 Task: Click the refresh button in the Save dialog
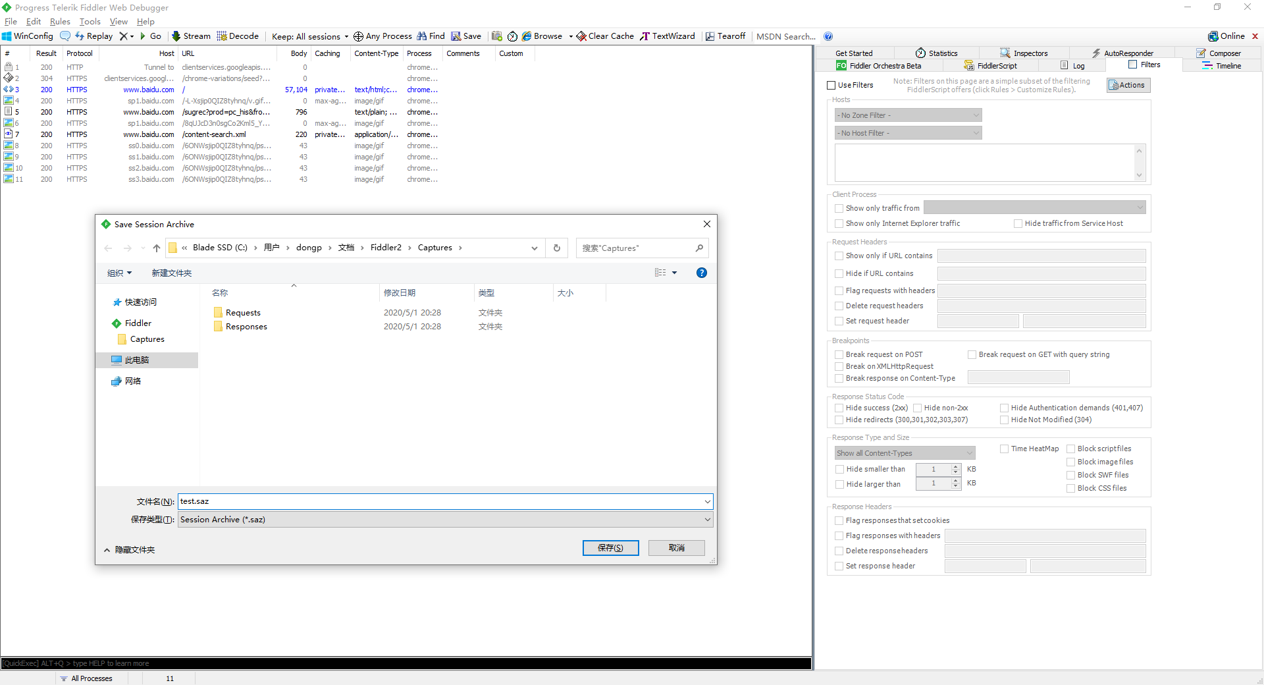click(557, 248)
